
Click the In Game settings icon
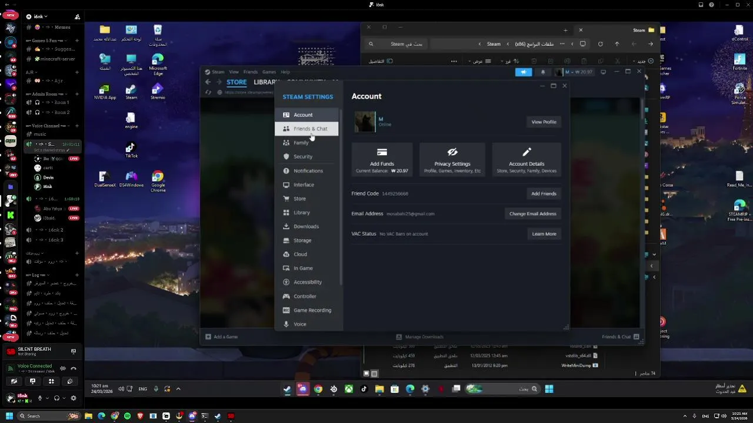[286, 268]
